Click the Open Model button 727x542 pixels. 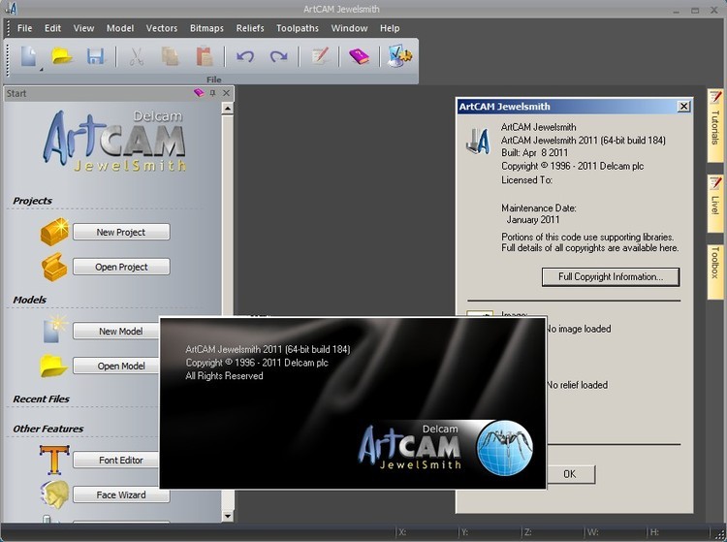[x=116, y=366]
